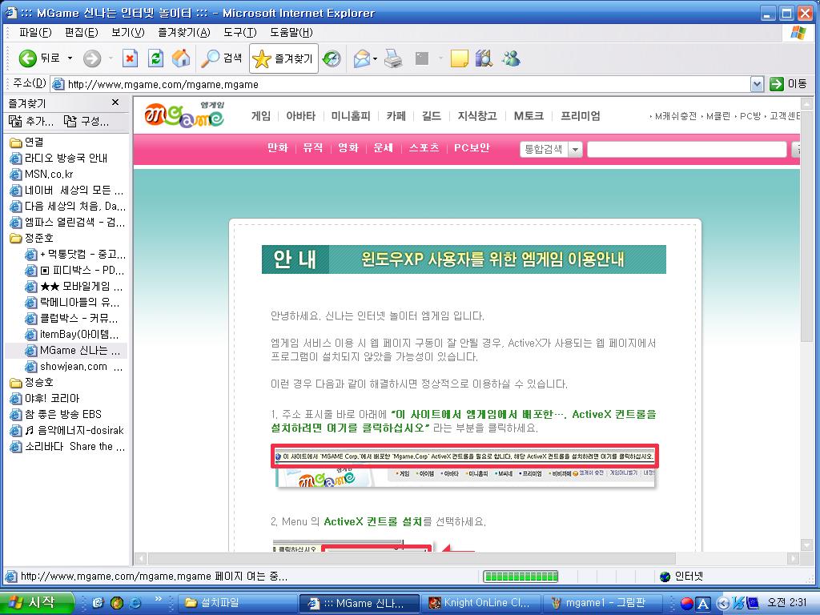
Task: Close the Favorites side panel
Action: (115, 102)
